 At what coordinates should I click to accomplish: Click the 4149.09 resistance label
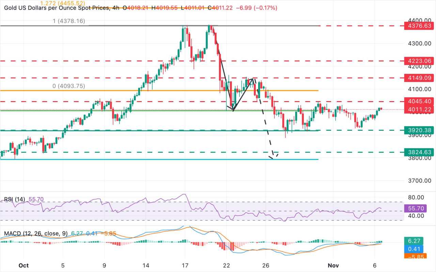coord(420,78)
